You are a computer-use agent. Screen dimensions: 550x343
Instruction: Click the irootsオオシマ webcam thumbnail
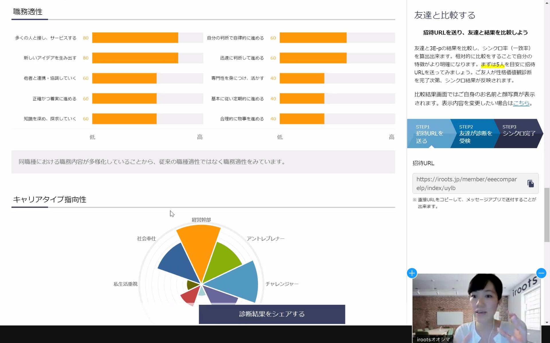(x=476, y=308)
